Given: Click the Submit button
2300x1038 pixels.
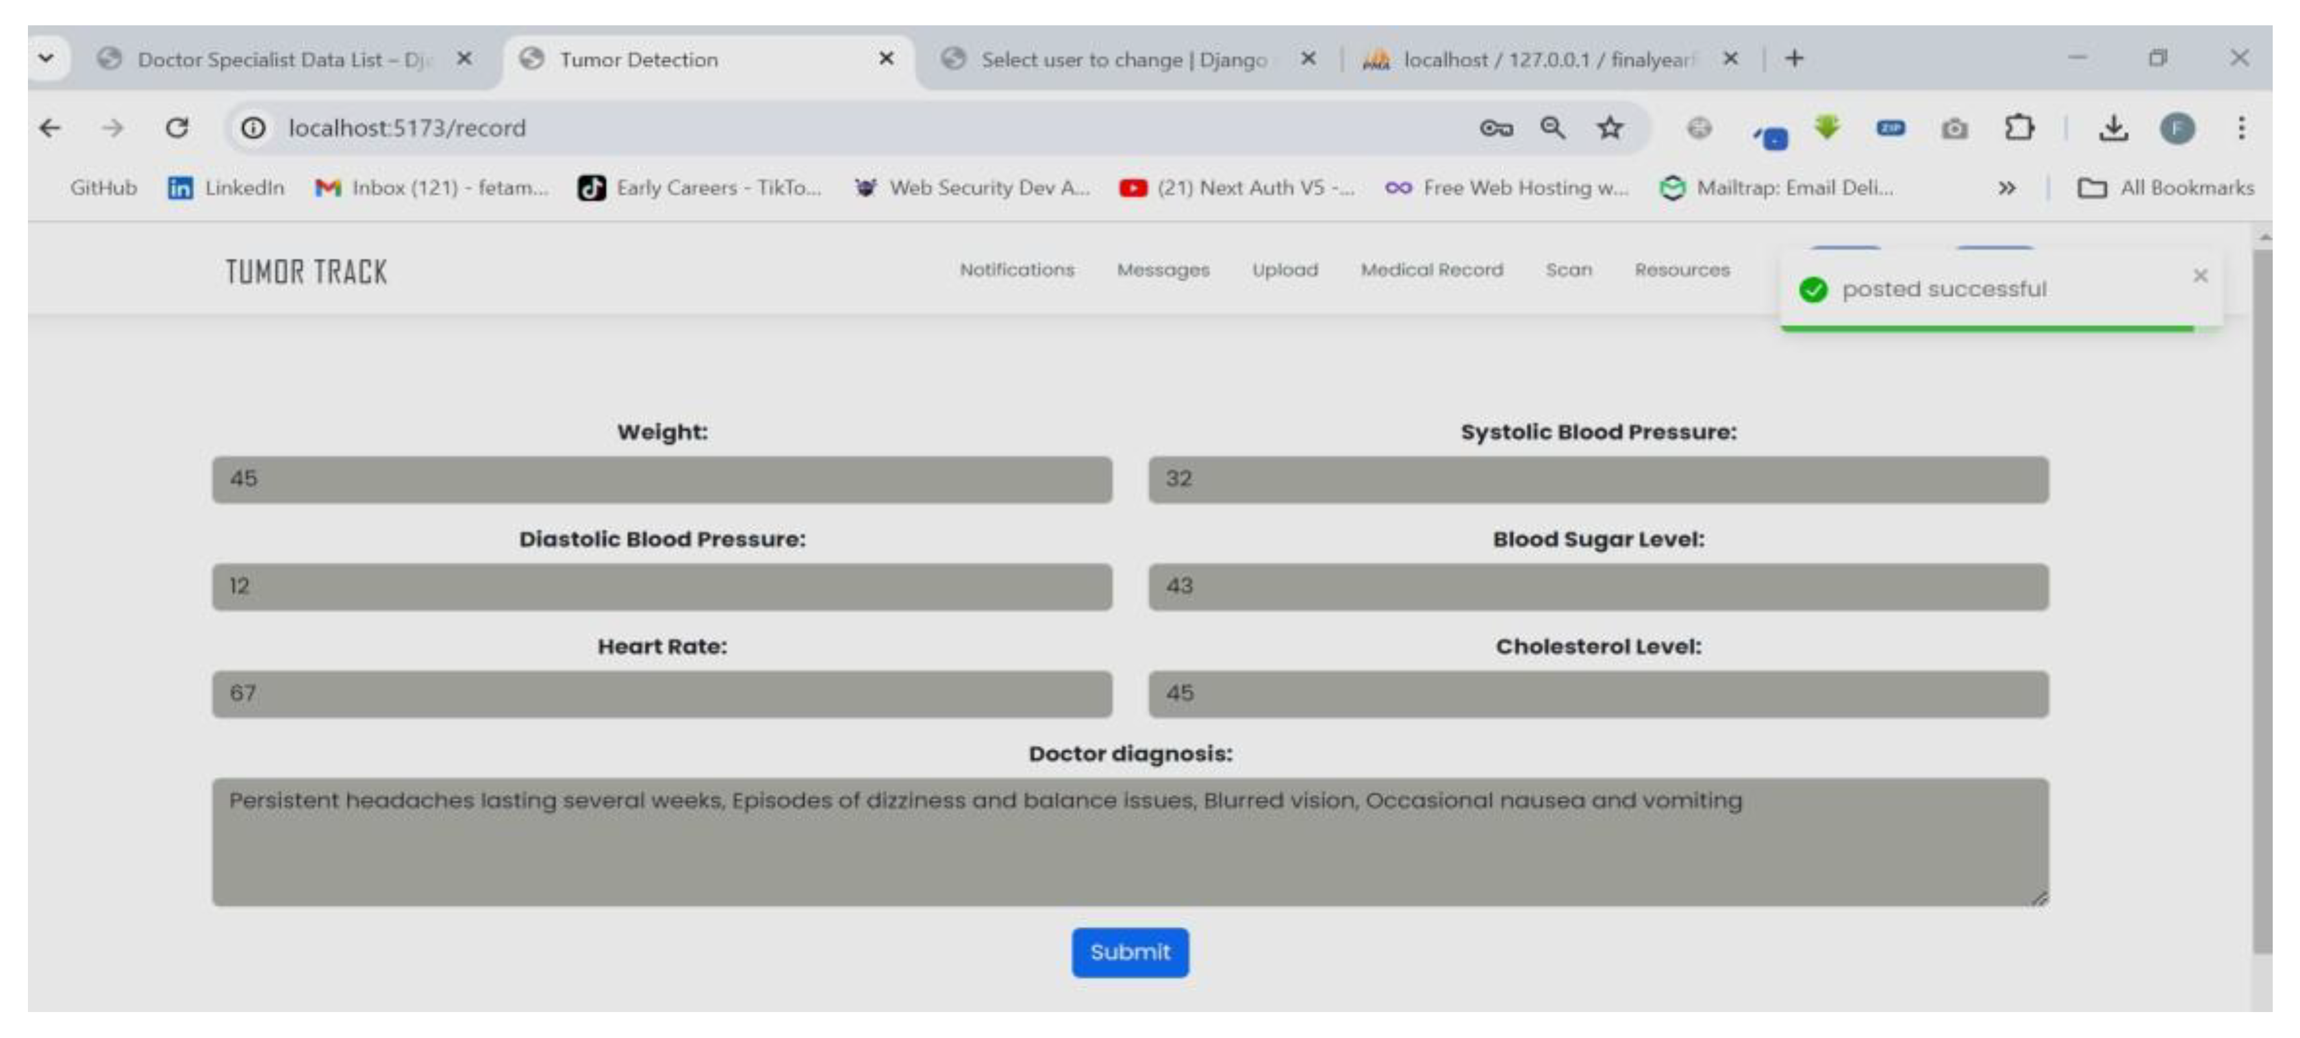Looking at the screenshot, I should coord(1130,952).
